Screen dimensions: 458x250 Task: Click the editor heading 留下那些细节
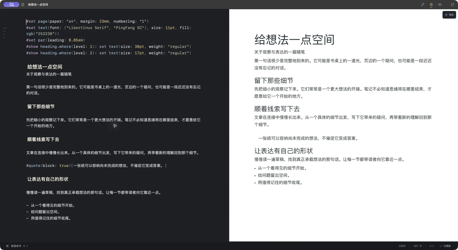coord(41,106)
